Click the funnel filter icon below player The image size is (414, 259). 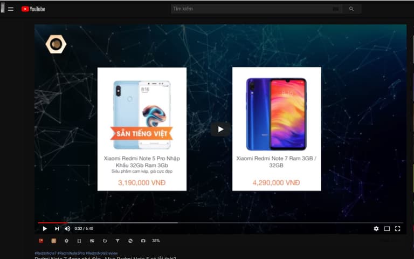point(118,241)
